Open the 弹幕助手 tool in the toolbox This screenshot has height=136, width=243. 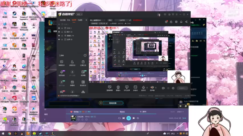pos(62,63)
